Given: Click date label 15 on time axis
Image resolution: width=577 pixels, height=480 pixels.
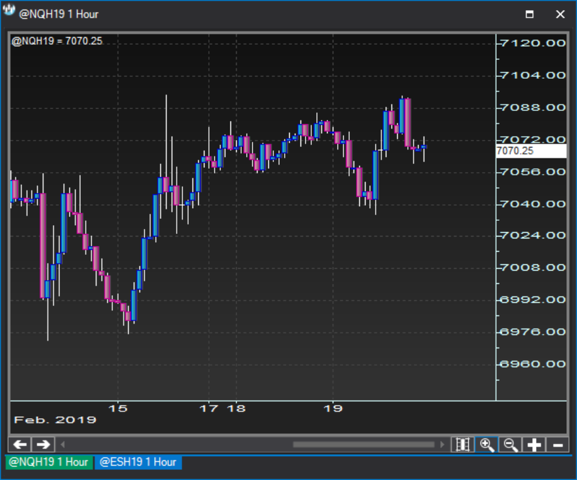Looking at the screenshot, I should coord(118,408).
